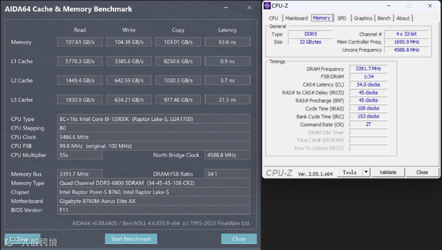Click the L3 Cache Write value 634.21 GB/s
The height and width of the screenshot is (250, 442).
click(129, 100)
